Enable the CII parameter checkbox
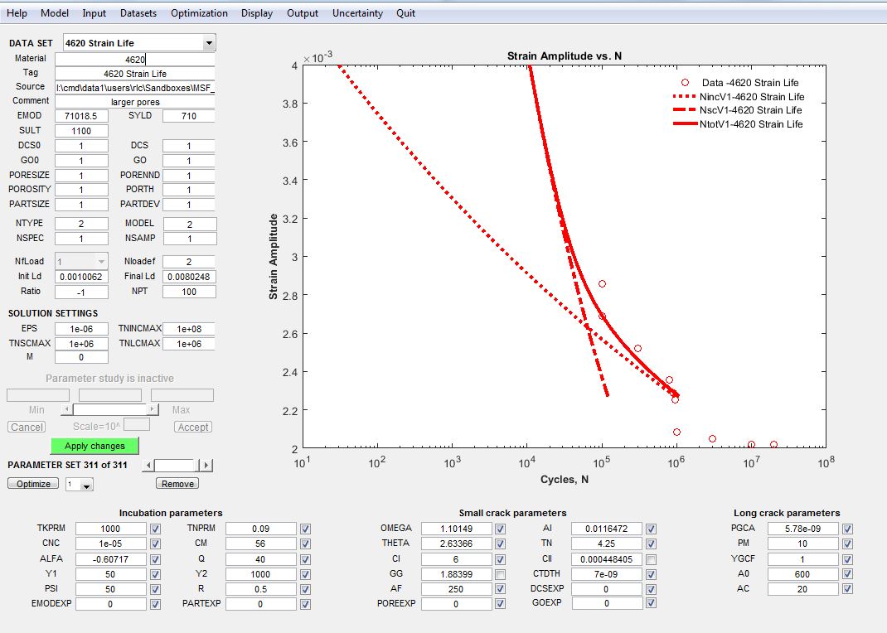This screenshot has height=633, width=887. pyautogui.click(x=651, y=559)
